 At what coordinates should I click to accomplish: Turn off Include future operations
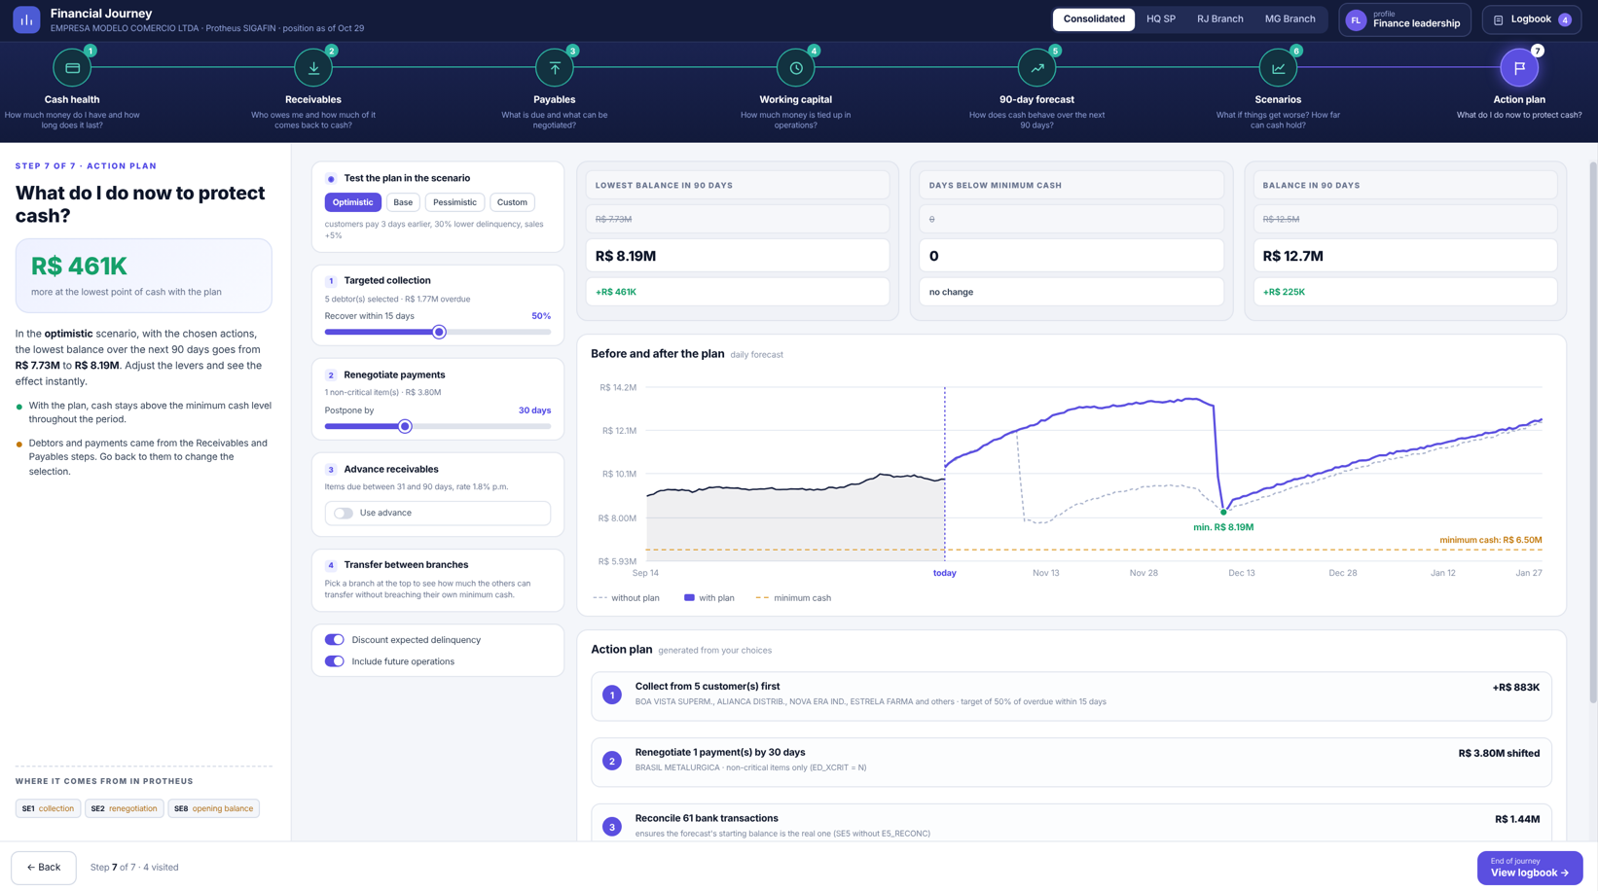coord(335,661)
